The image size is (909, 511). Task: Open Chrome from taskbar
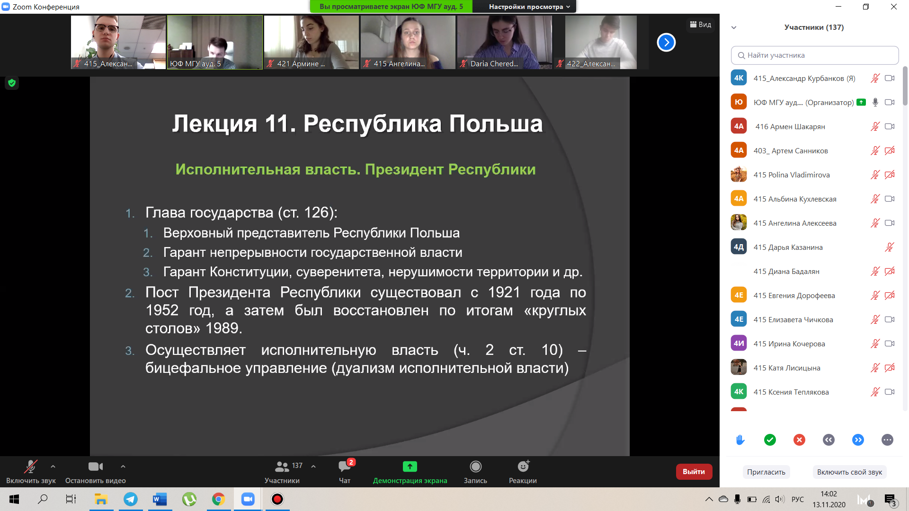point(218,499)
